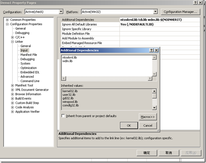This screenshot has height=163, width=206.
Task: Click gdi32.lib in Inherited values
Action: click(x=68, y=98)
